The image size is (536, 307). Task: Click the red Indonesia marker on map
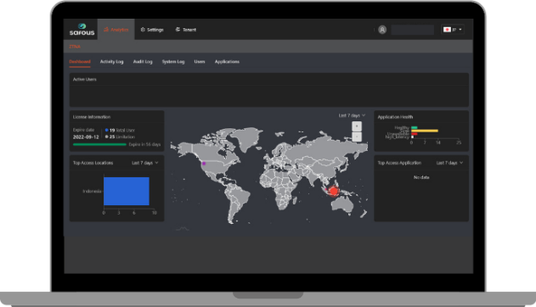click(x=333, y=191)
